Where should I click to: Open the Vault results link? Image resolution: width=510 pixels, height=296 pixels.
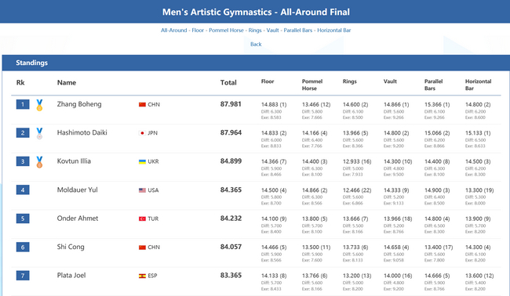tap(272, 31)
